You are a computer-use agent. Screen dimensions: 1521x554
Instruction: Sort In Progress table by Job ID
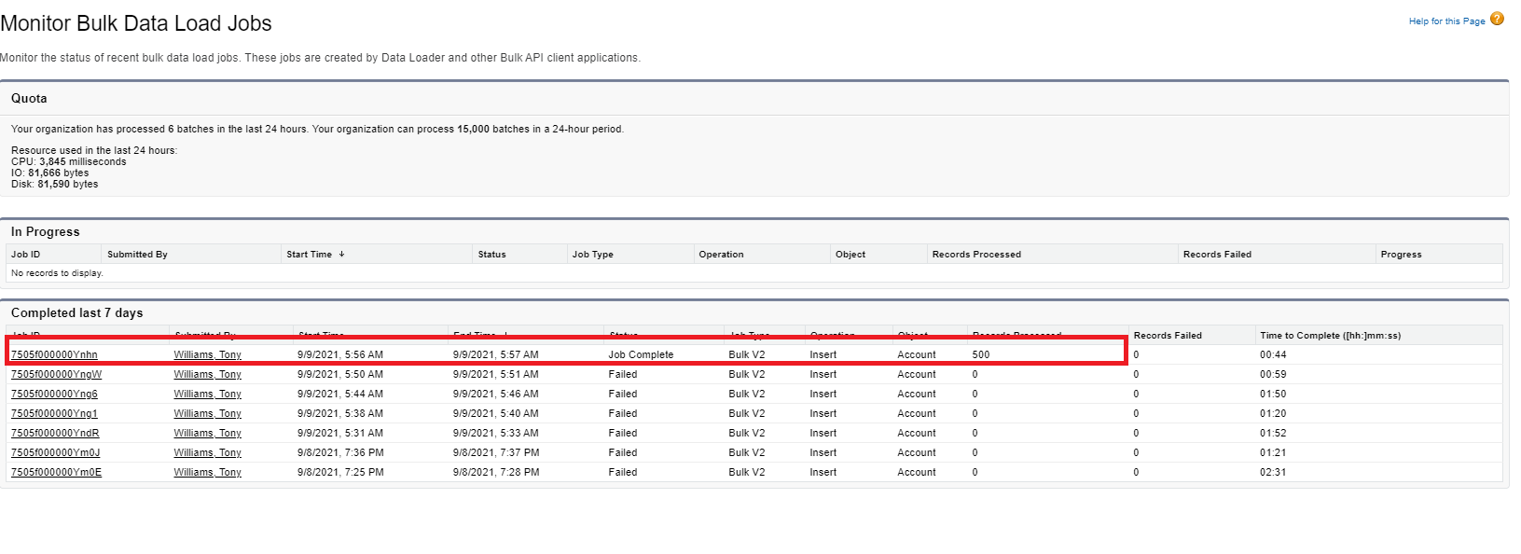pyautogui.click(x=25, y=254)
